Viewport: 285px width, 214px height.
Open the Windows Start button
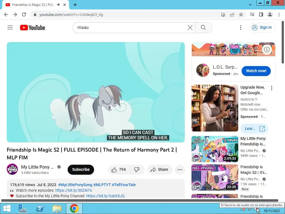7,208
